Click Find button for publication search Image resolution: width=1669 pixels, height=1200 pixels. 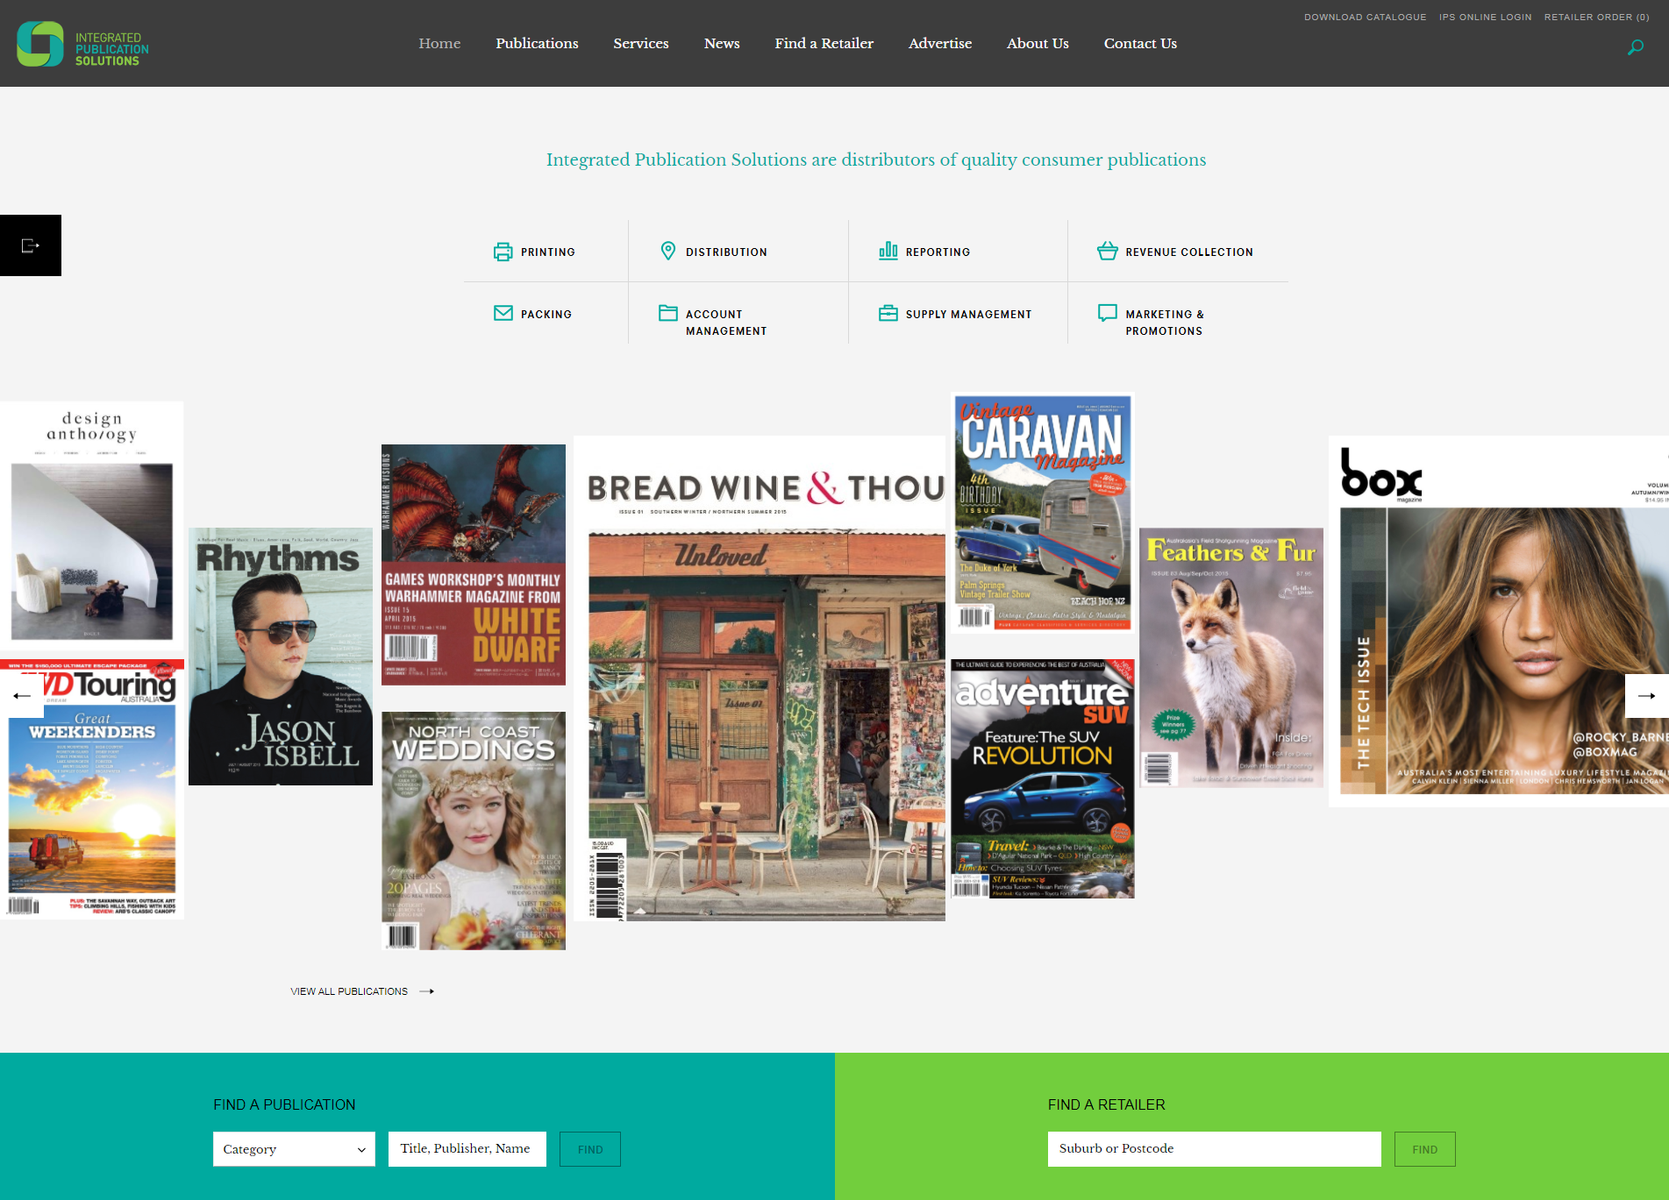click(590, 1149)
